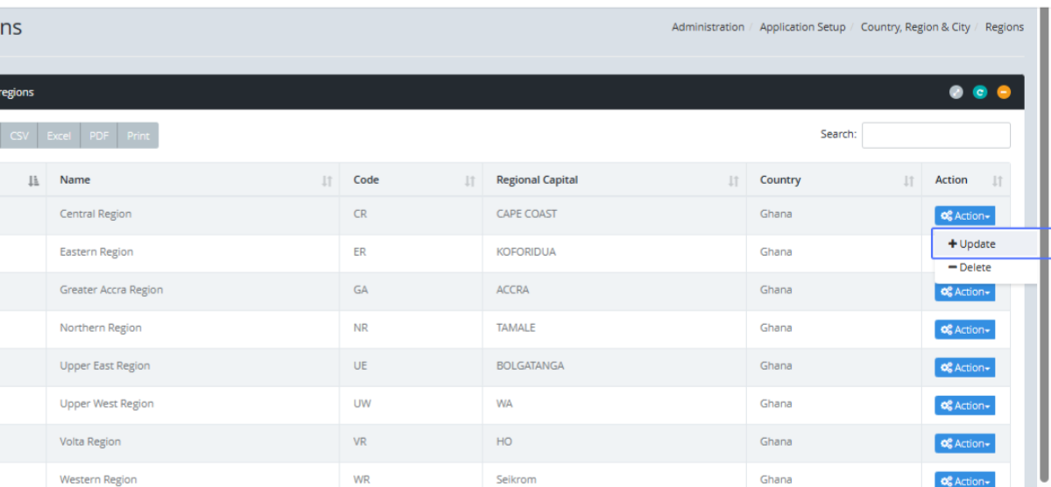Sort by the Country column sort icon
The image size is (1051, 487).
[908, 180]
